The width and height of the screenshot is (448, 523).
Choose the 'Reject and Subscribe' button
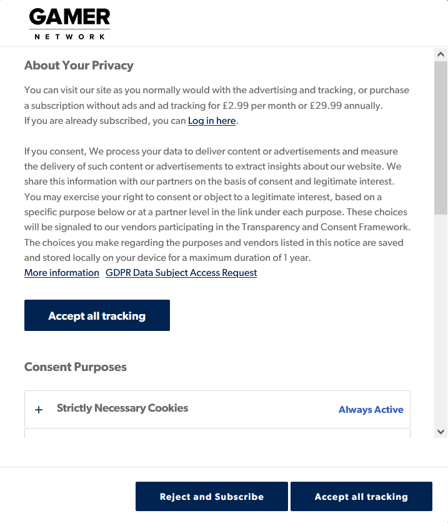[x=212, y=497]
